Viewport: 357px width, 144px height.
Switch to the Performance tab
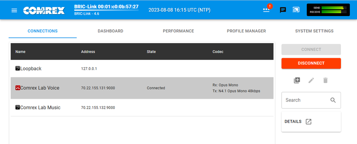click(178, 31)
